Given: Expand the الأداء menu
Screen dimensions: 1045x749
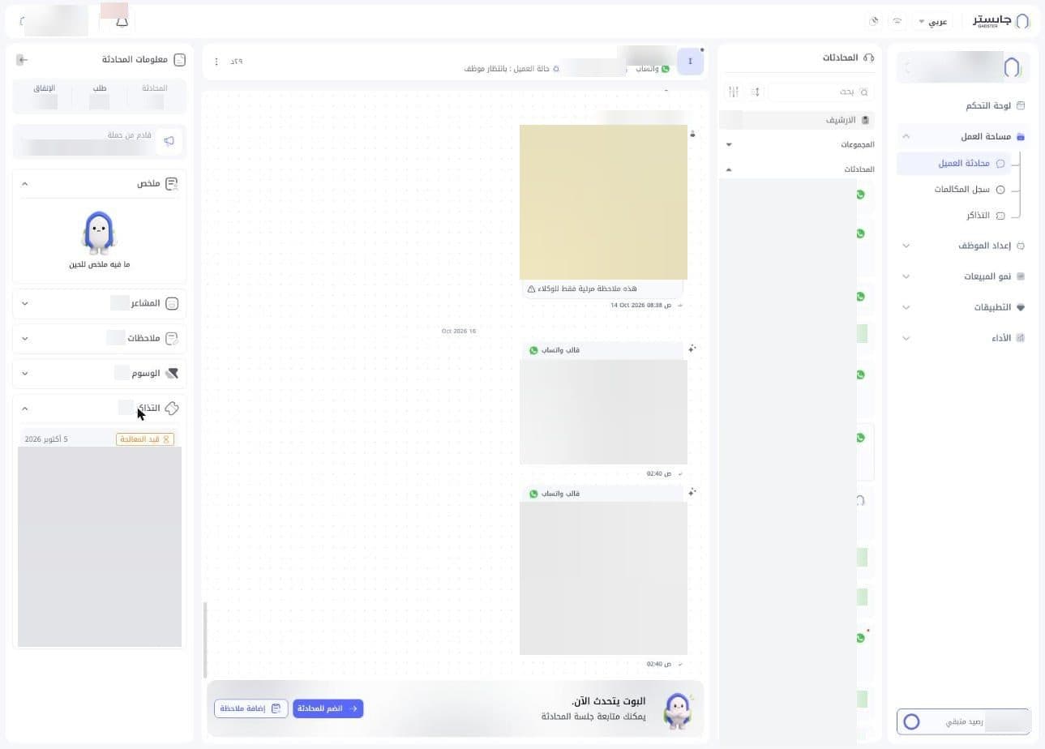Looking at the screenshot, I should coord(906,338).
